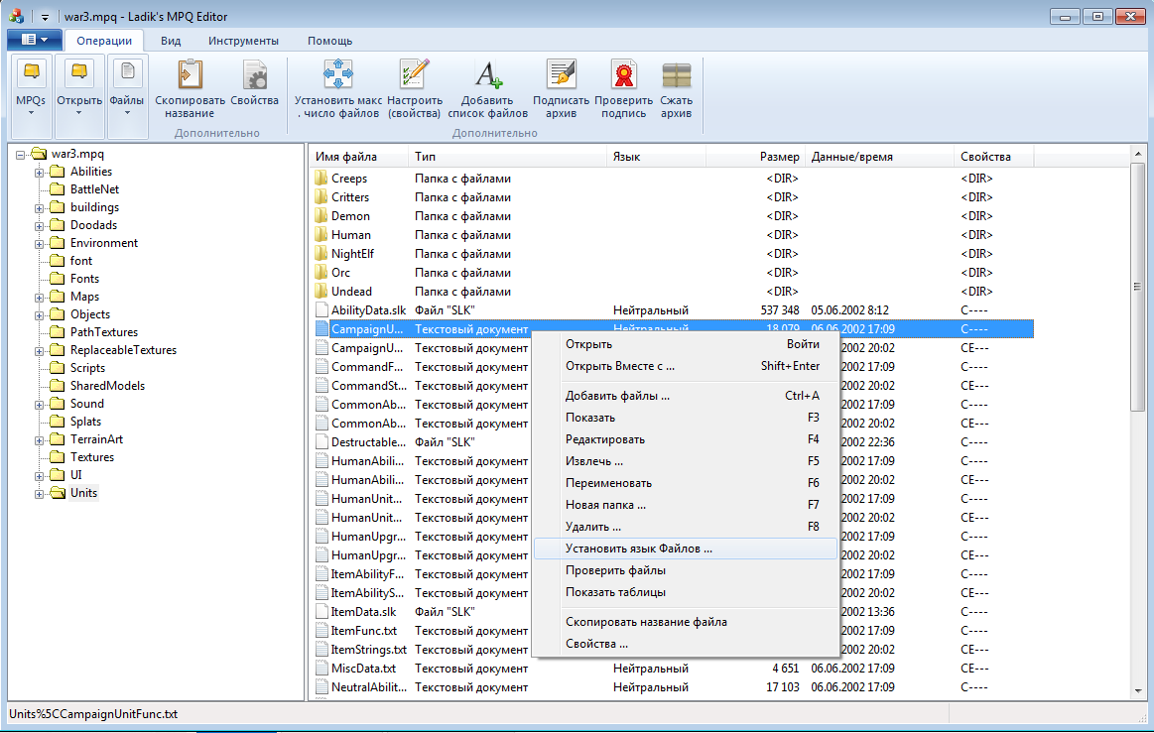Choose Скопировать название файла menu entry
The width and height of the screenshot is (1154, 733).
click(686, 622)
